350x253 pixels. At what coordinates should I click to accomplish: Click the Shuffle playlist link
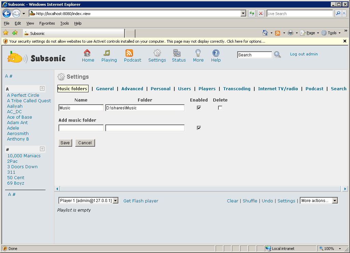(250, 201)
